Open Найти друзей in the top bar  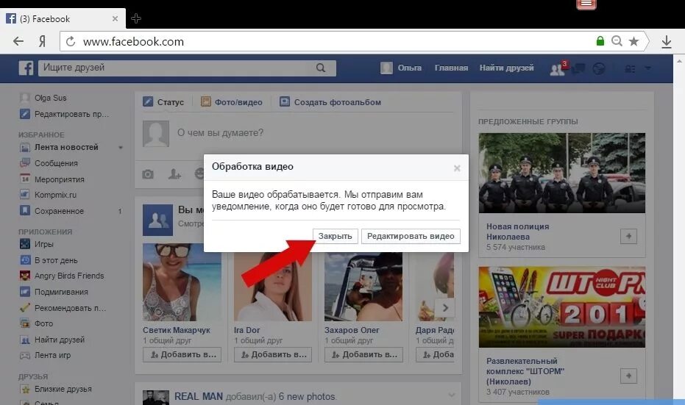pos(506,68)
